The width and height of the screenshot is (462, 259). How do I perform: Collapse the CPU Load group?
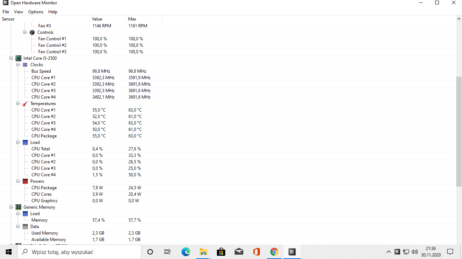(x=18, y=142)
